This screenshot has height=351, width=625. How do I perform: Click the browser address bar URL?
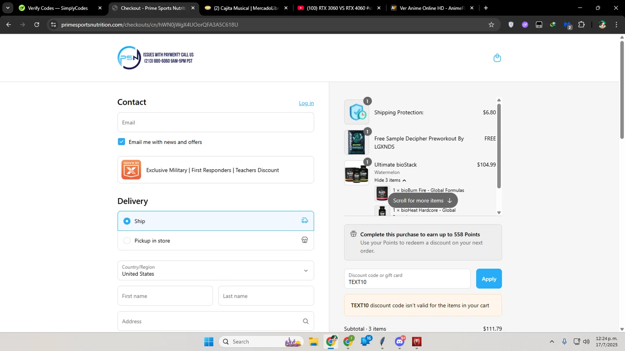pos(150,25)
